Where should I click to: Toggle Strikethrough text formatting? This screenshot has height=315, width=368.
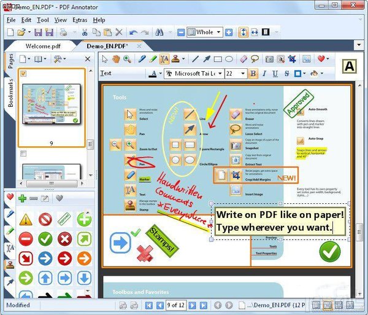point(286,74)
